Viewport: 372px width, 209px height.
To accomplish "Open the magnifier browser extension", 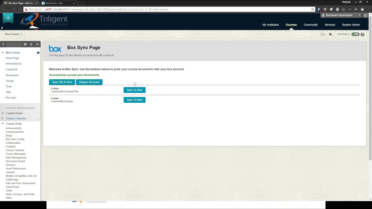I will point(344,9).
